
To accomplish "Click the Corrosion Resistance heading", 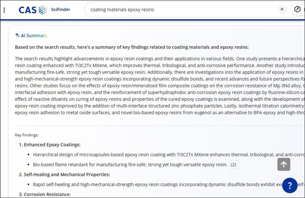I will point(47,194).
